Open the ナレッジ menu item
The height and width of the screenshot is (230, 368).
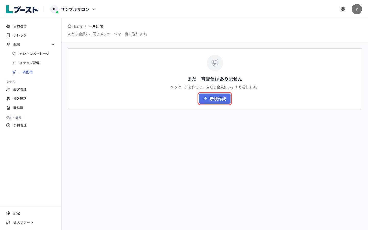[31, 35]
